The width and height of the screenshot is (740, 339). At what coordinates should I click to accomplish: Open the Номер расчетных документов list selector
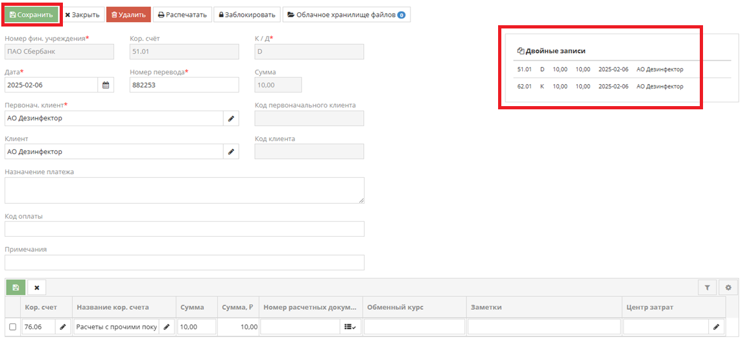[350, 327]
